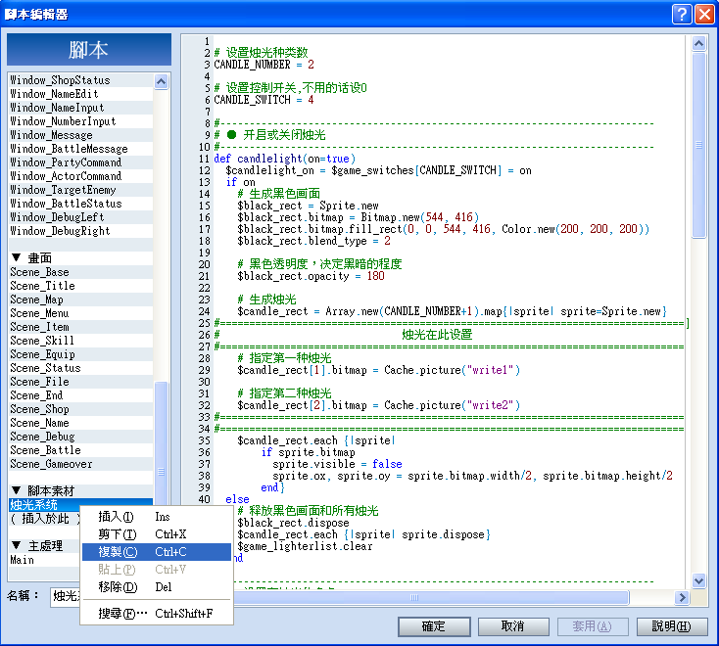Select Scene_File script
719x646 pixels.
tap(80, 382)
